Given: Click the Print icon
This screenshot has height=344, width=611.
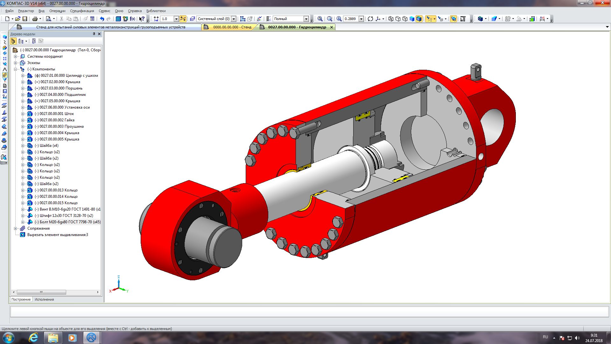Looking at the screenshot, I should (x=35, y=19).
